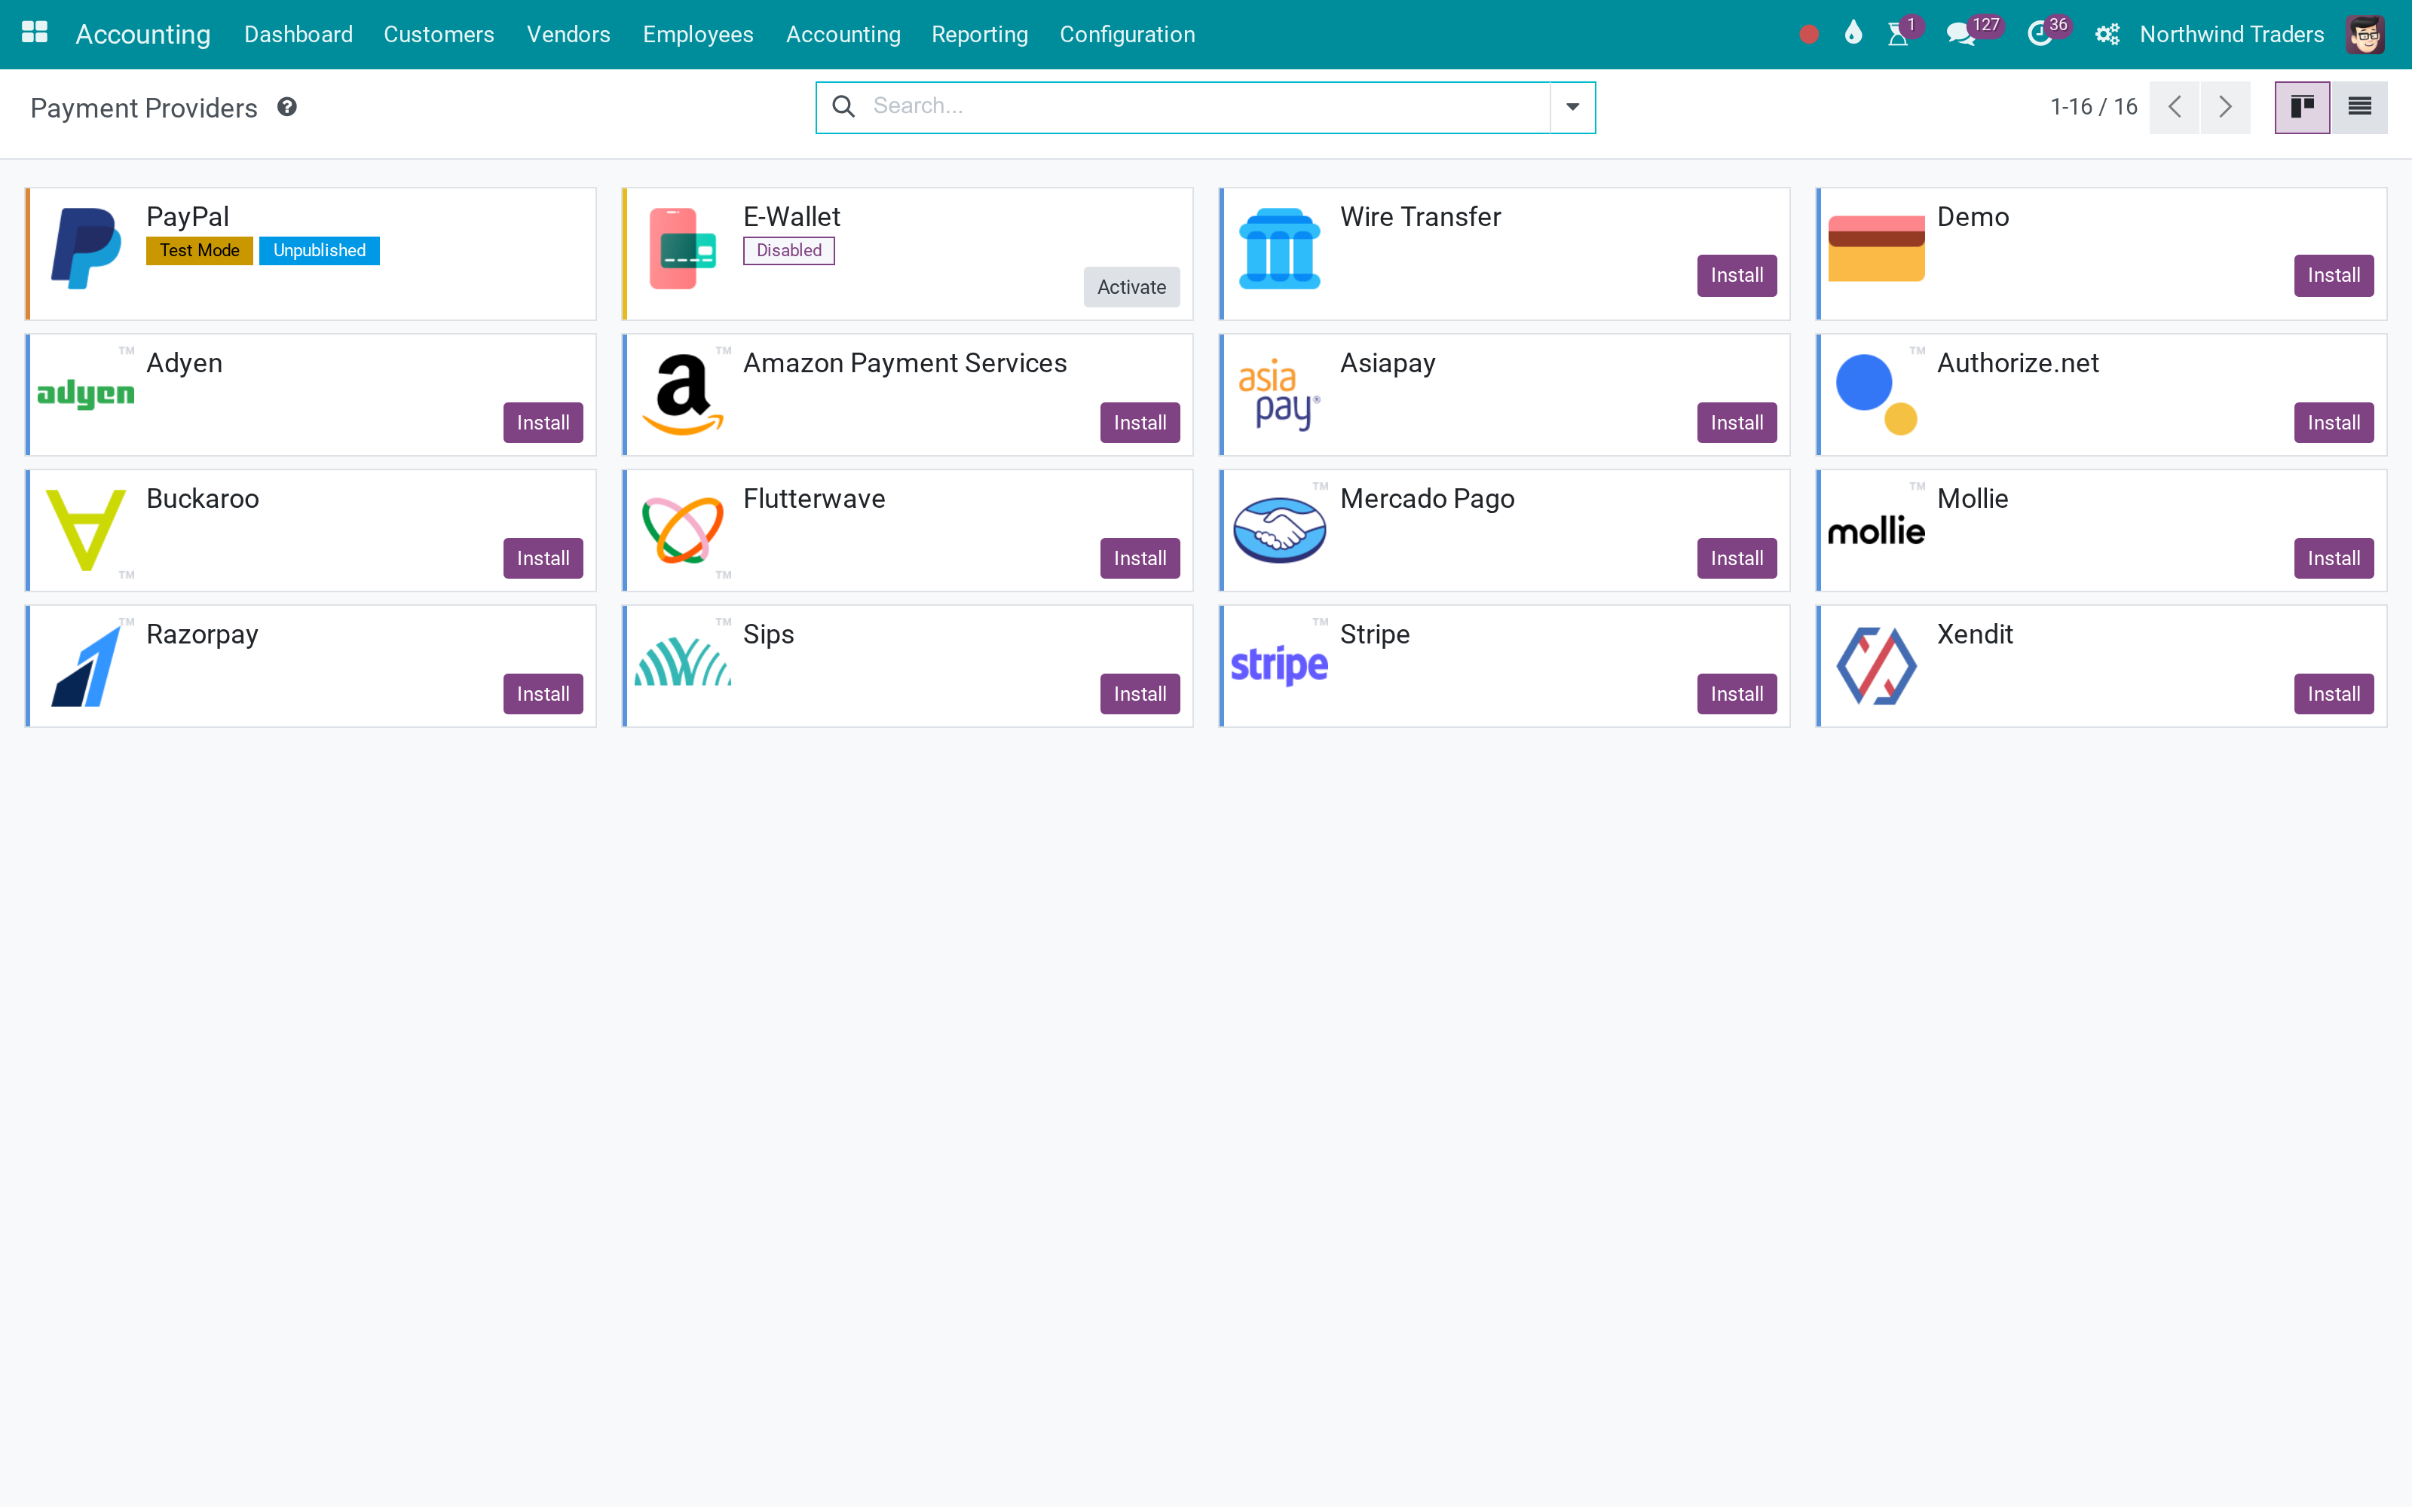Open the Vendors menu
This screenshot has width=2412, height=1507.
pyautogui.click(x=568, y=35)
